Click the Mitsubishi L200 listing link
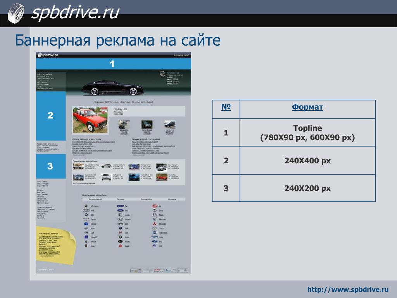 click(x=120, y=109)
